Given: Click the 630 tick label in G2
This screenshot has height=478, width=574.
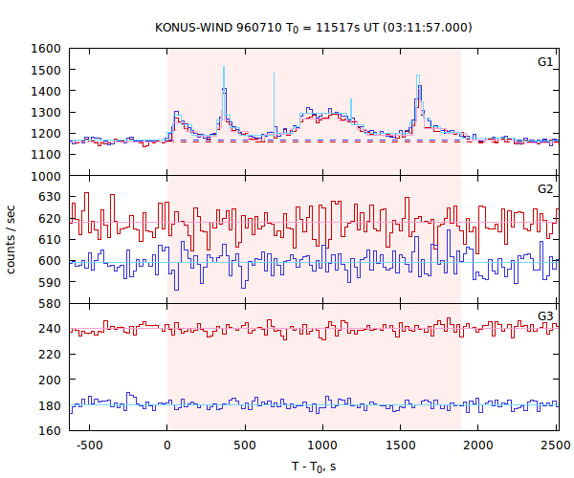Looking at the screenshot, I should click(50, 197).
